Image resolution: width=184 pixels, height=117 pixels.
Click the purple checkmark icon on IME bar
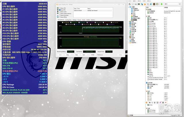(x=160, y=103)
